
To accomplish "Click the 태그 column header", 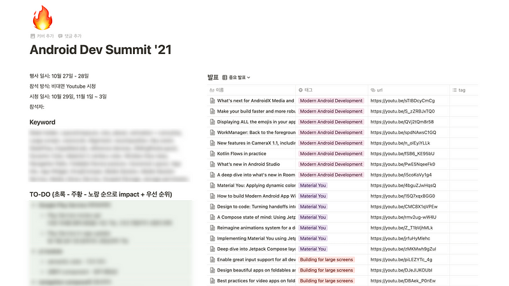I will [x=305, y=90].
